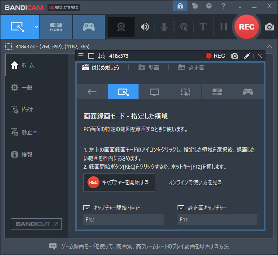Viewport: 278px width, 255px height.
Task: Click the back arrow in mode row
Action: pos(92,92)
